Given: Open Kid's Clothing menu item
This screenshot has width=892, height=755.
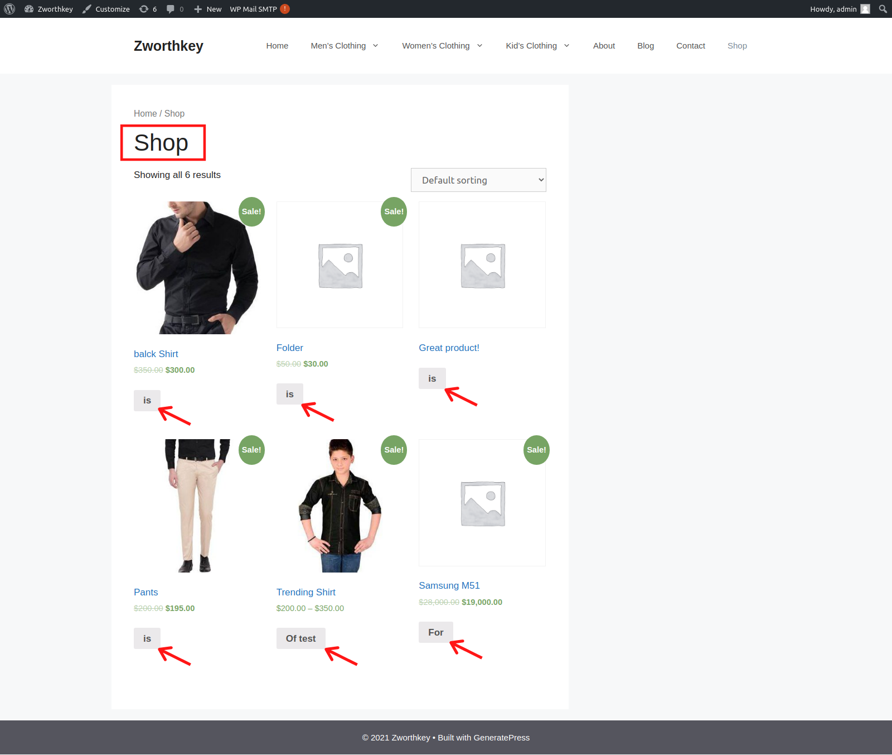Looking at the screenshot, I should coord(531,46).
